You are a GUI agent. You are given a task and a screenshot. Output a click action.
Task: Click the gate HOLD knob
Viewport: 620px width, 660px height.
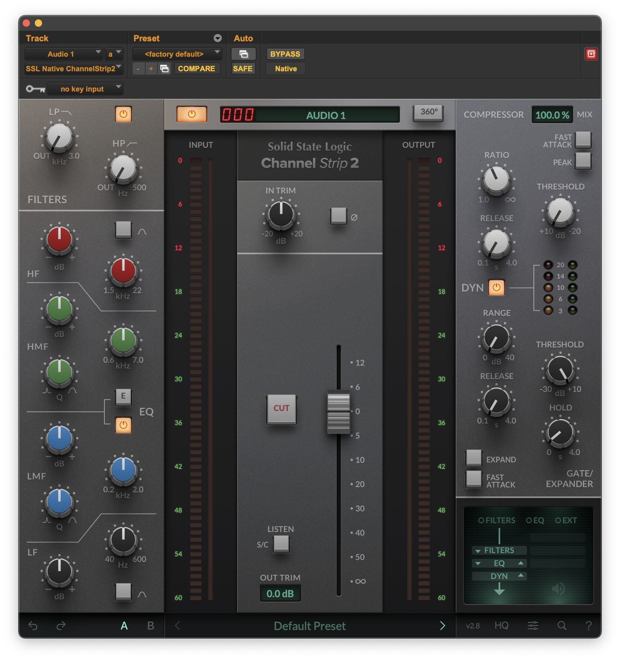click(x=561, y=433)
